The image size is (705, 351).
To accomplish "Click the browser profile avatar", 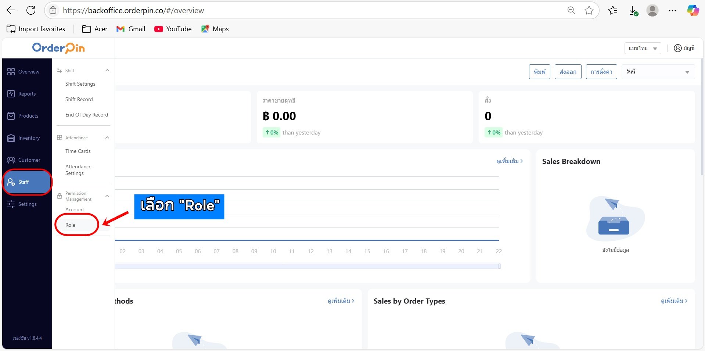I will (652, 10).
